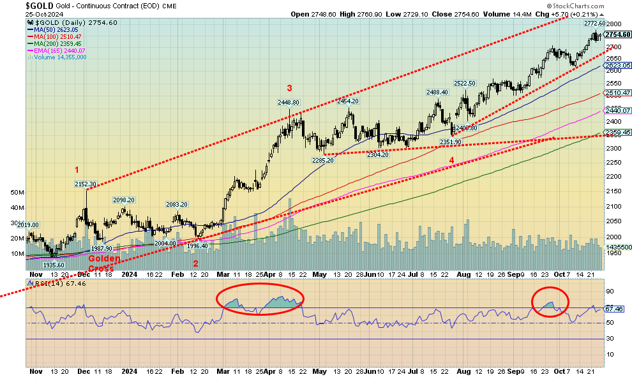Click the 2359.45 MA(200) axis tag

point(617,133)
